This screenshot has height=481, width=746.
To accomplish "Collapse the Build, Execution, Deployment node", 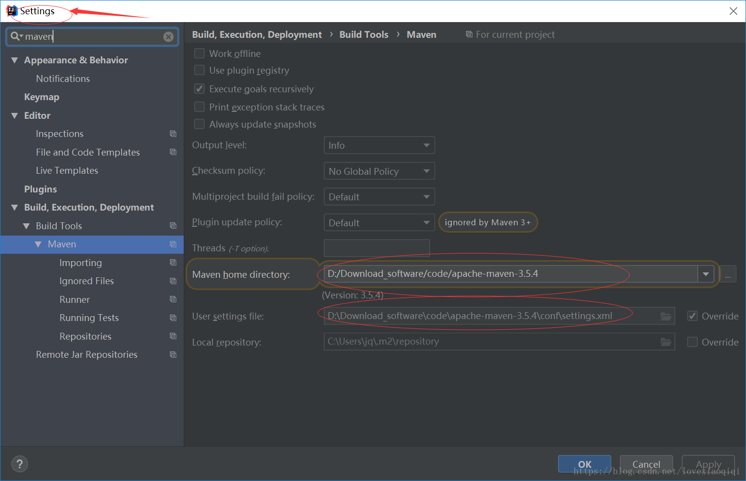I will point(14,208).
